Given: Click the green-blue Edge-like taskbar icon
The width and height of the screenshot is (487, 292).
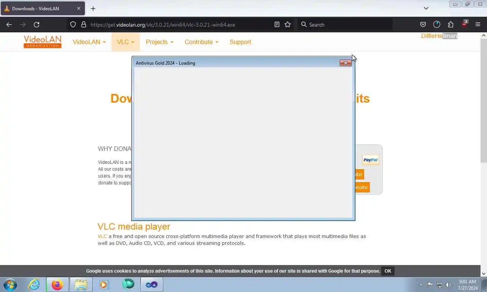Looking at the screenshot, I should (128, 284).
